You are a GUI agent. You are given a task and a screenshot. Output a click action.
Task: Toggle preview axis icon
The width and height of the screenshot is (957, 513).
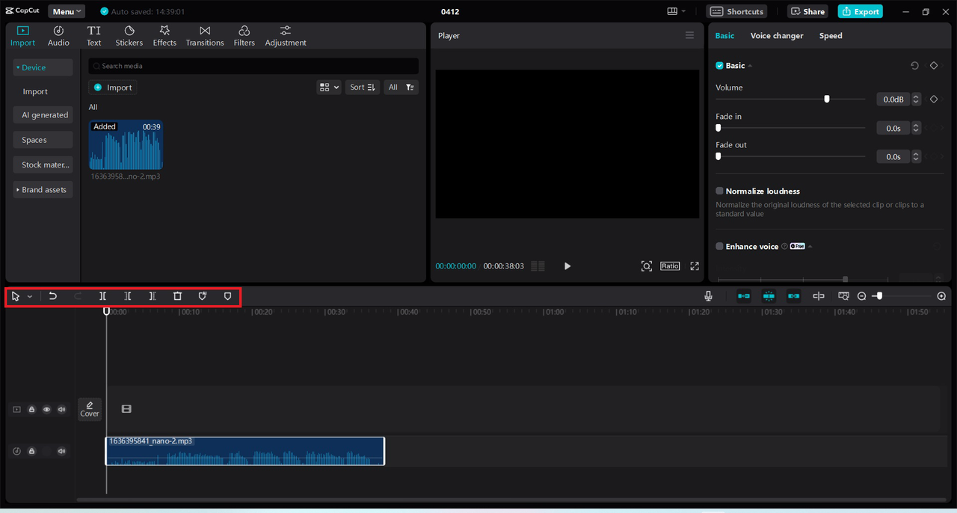tap(819, 296)
